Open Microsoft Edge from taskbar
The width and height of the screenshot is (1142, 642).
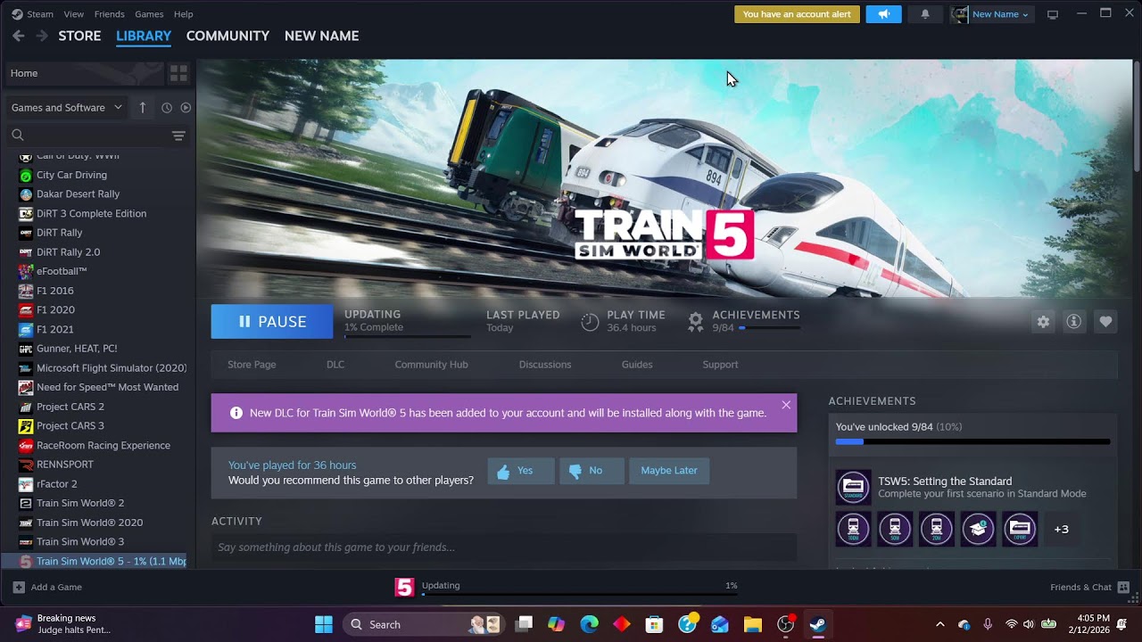590,624
